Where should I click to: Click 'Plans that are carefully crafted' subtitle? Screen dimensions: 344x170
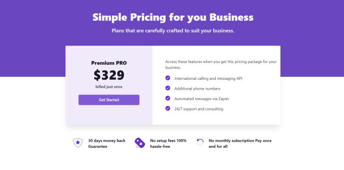[173, 30]
